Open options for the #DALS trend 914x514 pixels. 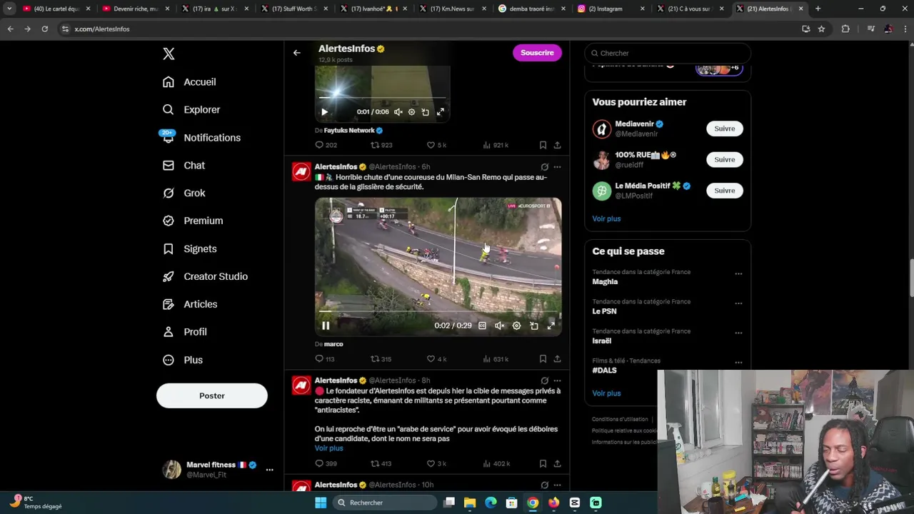click(x=738, y=363)
